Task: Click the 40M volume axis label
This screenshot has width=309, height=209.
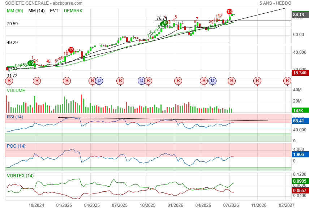Action: [297, 90]
